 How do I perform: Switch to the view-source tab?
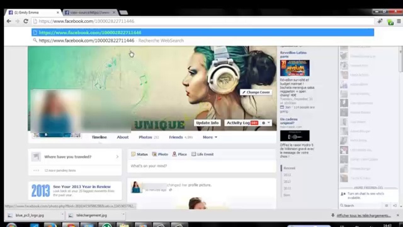coord(90,13)
